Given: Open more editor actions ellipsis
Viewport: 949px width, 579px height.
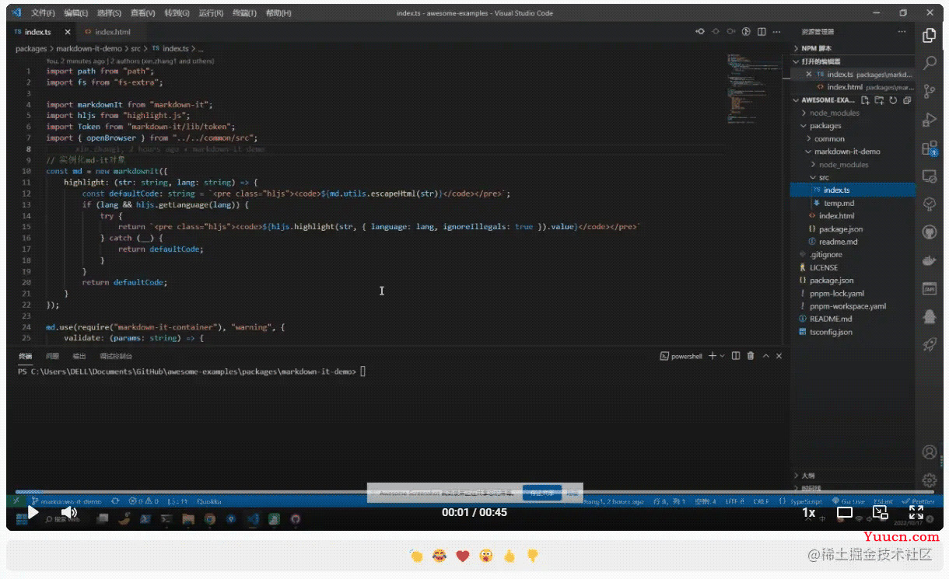Looking at the screenshot, I should 776,32.
